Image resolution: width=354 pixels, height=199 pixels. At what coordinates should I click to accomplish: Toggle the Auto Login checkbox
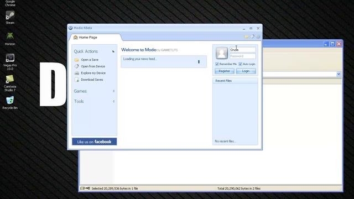(240, 64)
